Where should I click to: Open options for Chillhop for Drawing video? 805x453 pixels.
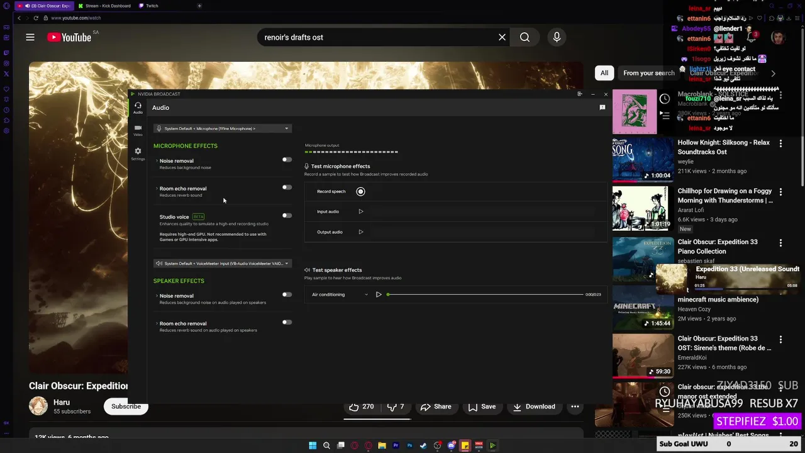coord(780,192)
